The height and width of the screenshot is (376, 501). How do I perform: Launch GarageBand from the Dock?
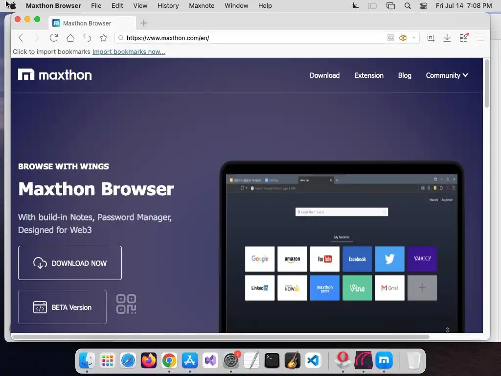click(x=293, y=360)
